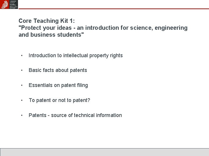This screenshot has height=156, width=209.
Task: Open Essentials on patent filing
Action: pyautogui.click(x=58, y=85)
